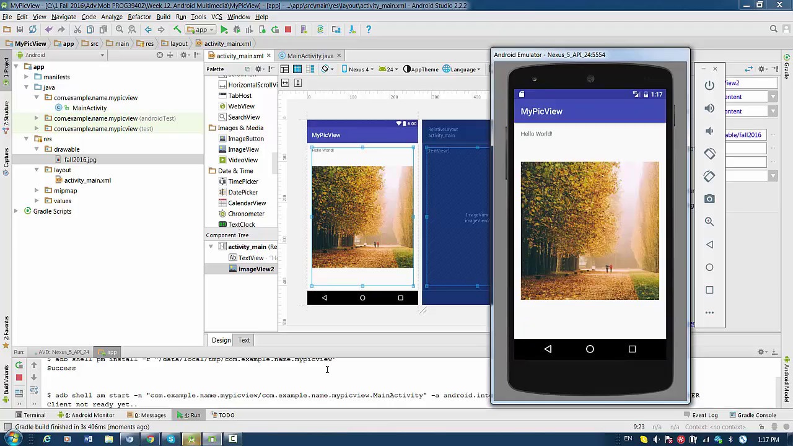Screen dimensions: 793x446
Task: Click scroll-from-source target icon in Project panel
Action: pos(160,55)
